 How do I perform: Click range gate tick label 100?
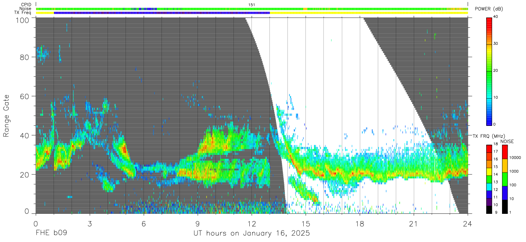[24, 20]
